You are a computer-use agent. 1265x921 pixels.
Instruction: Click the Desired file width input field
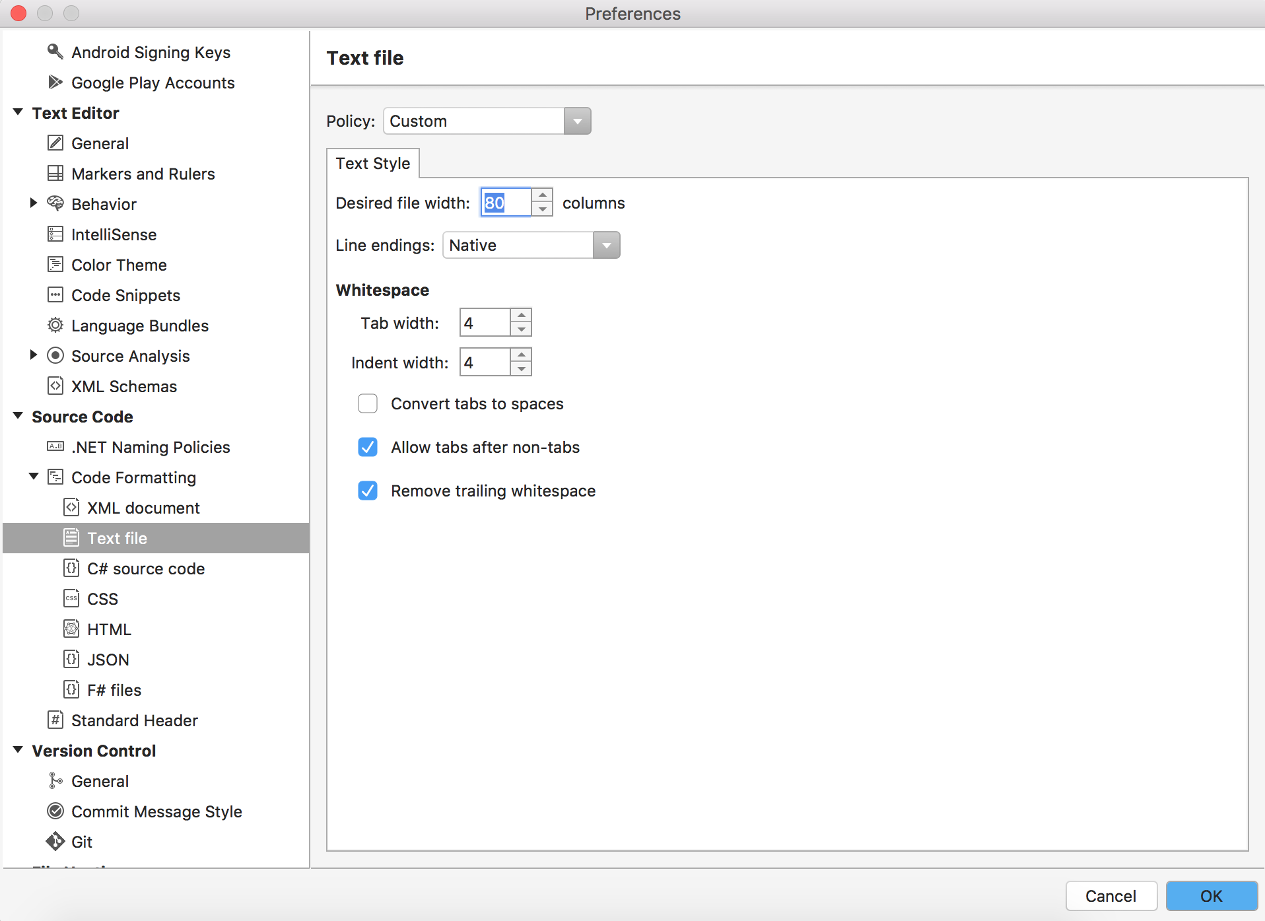coord(506,203)
